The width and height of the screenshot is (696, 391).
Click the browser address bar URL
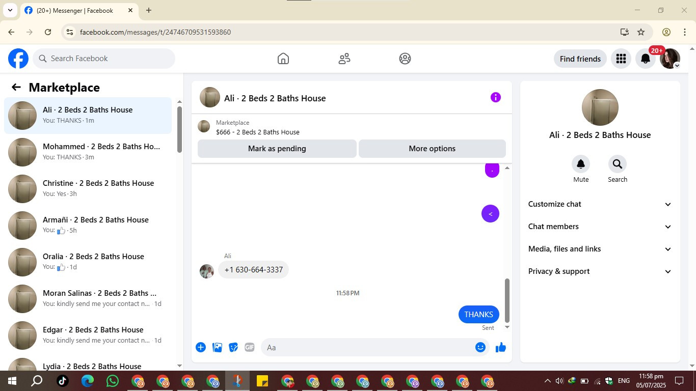(x=155, y=32)
